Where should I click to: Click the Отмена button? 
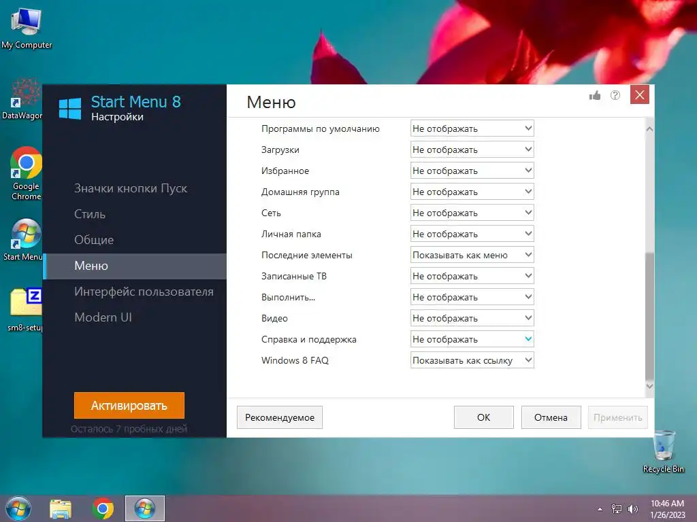pos(551,417)
